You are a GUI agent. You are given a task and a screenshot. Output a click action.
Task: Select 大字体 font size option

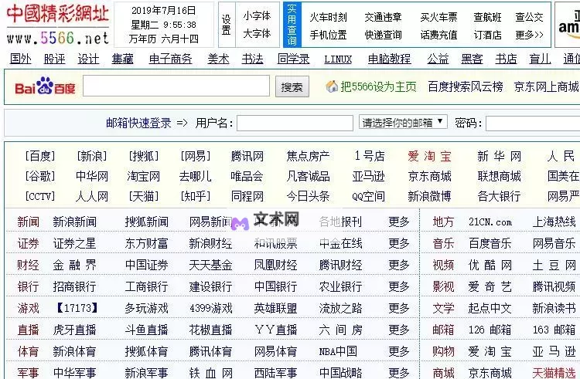click(x=257, y=34)
